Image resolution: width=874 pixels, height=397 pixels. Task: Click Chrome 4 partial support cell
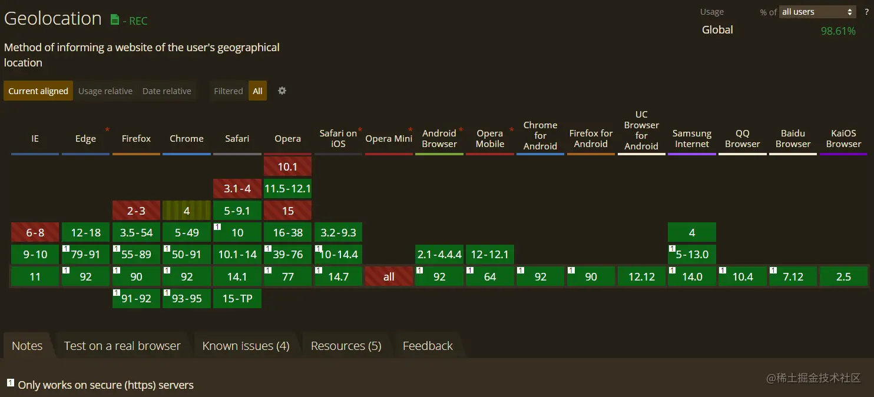pos(187,211)
